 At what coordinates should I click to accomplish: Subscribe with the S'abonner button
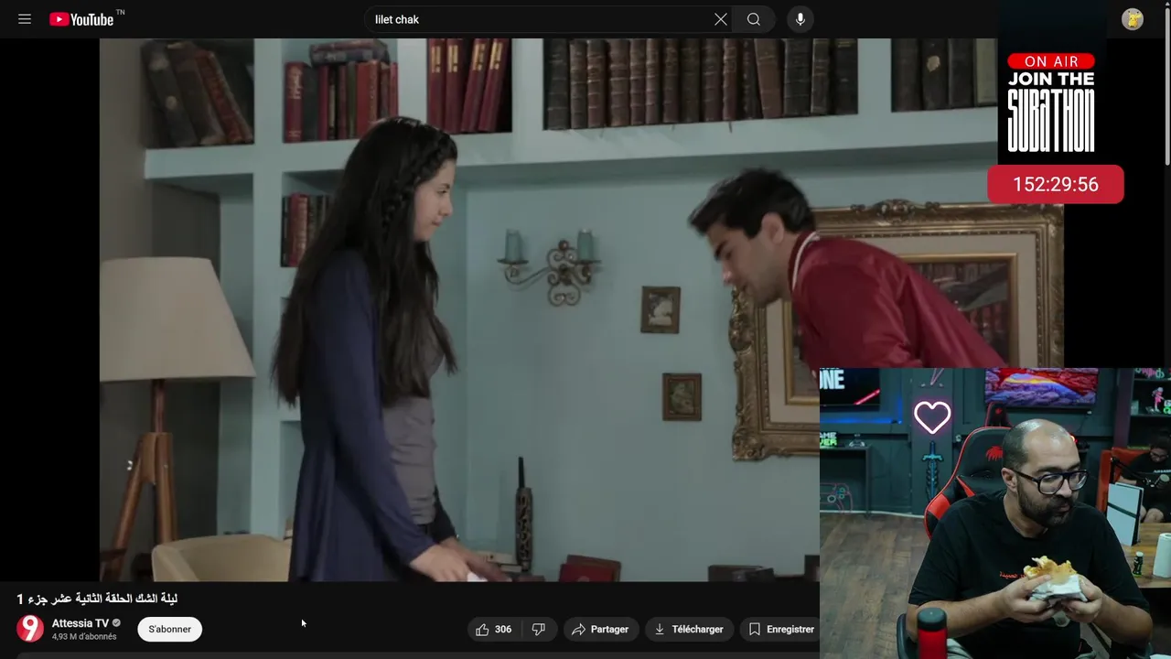tap(170, 629)
